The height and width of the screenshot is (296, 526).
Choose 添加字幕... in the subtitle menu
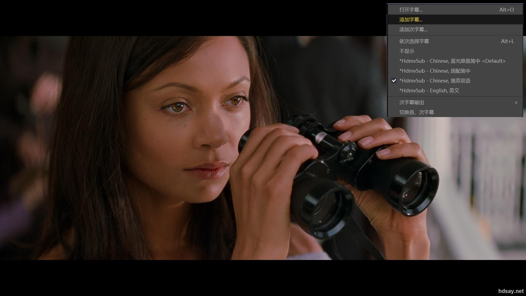pos(455,19)
